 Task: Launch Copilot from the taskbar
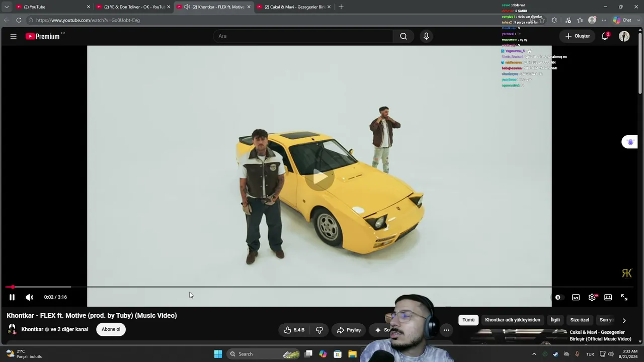(323, 354)
